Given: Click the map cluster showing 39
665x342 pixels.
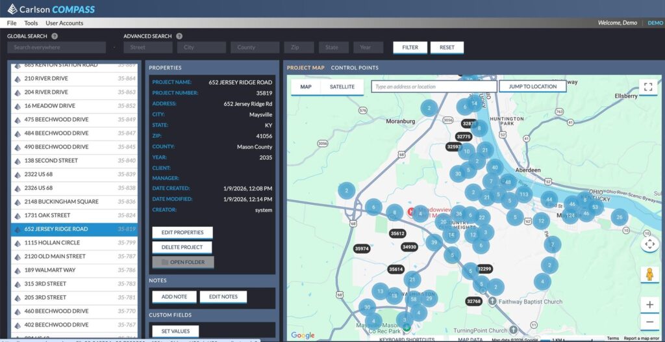Looking at the screenshot, I should click(434, 243).
